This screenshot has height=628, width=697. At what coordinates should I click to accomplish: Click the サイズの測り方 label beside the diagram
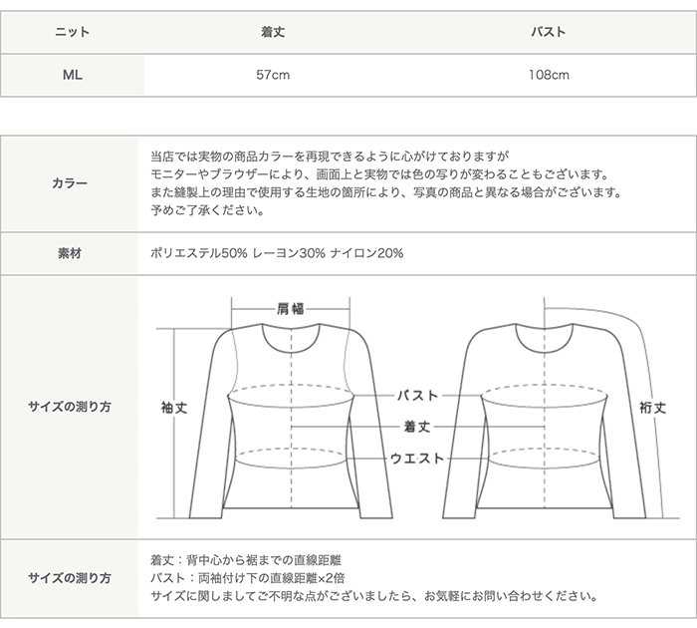pyautogui.click(x=70, y=408)
